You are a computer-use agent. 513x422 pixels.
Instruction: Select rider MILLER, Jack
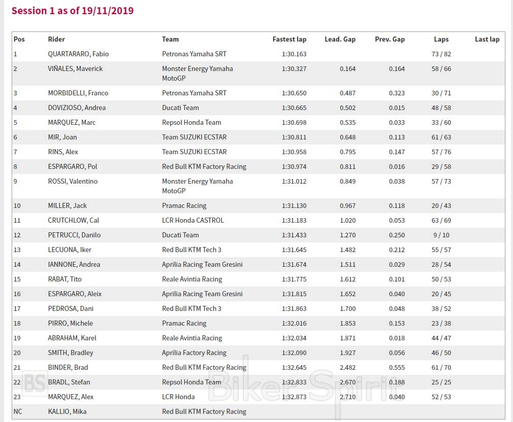click(x=67, y=205)
